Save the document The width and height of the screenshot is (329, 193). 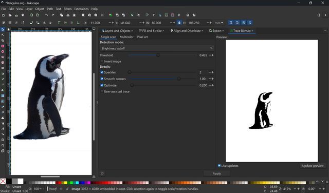point(16,15)
